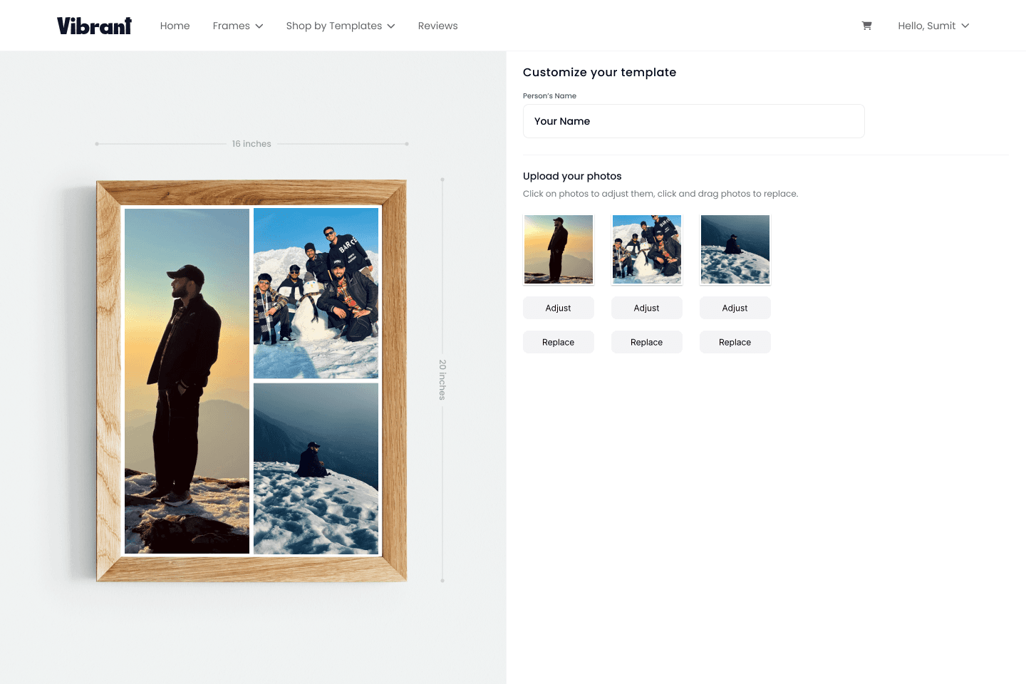Replace the sitting-on-snow photo
This screenshot has height=684, width=1026.
pos(735,342)
